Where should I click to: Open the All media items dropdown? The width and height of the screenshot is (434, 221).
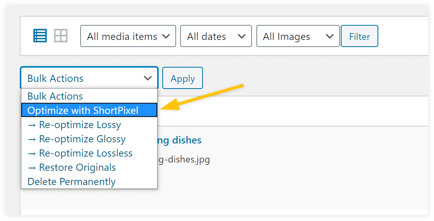click(x=128, y=36)
